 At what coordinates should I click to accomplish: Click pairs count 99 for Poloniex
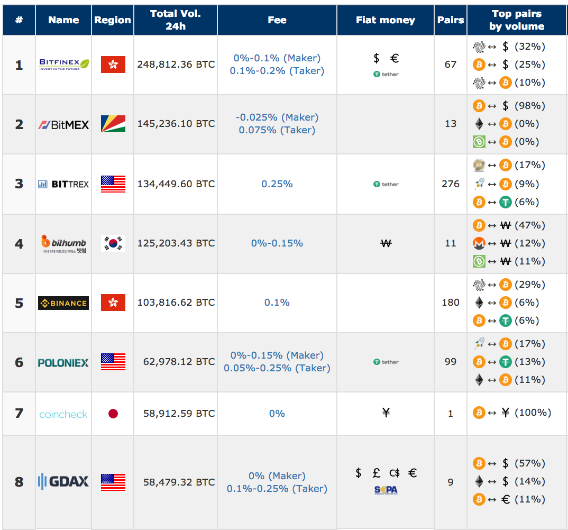pyautogui.click(x=451, y=362)
